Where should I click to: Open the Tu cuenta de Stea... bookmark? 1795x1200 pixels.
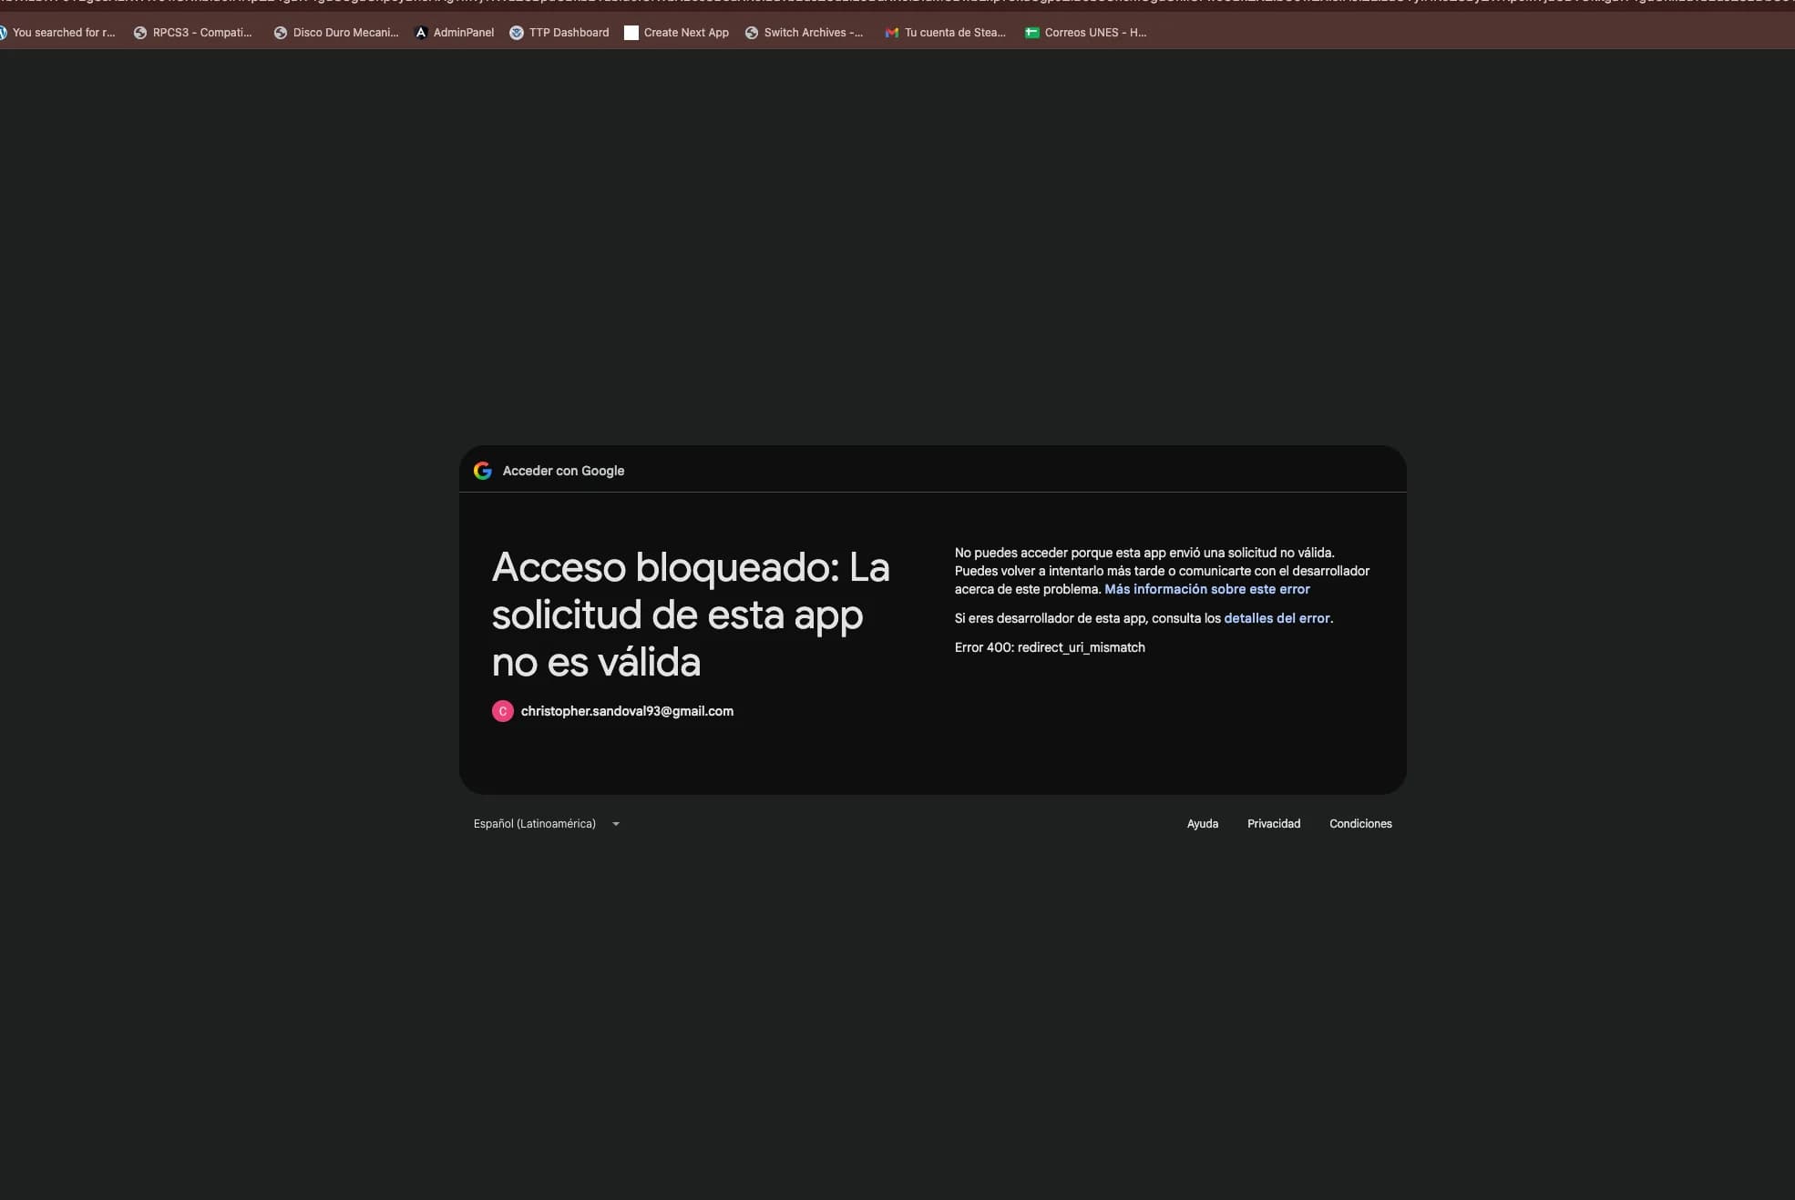click(946, 33)
